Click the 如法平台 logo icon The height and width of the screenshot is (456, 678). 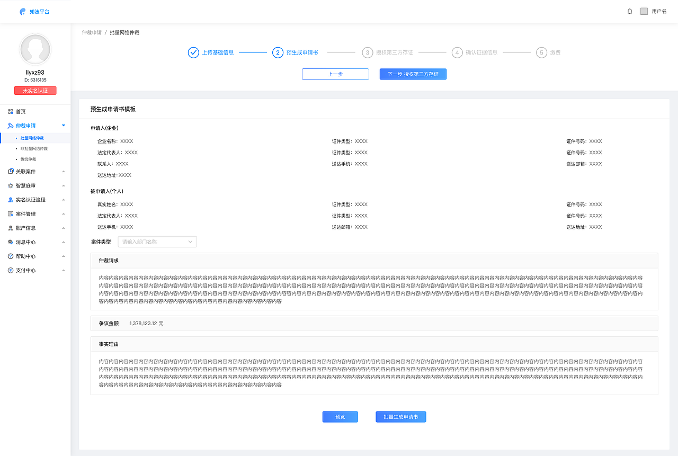pyautogui.click(x=22, y=11)
